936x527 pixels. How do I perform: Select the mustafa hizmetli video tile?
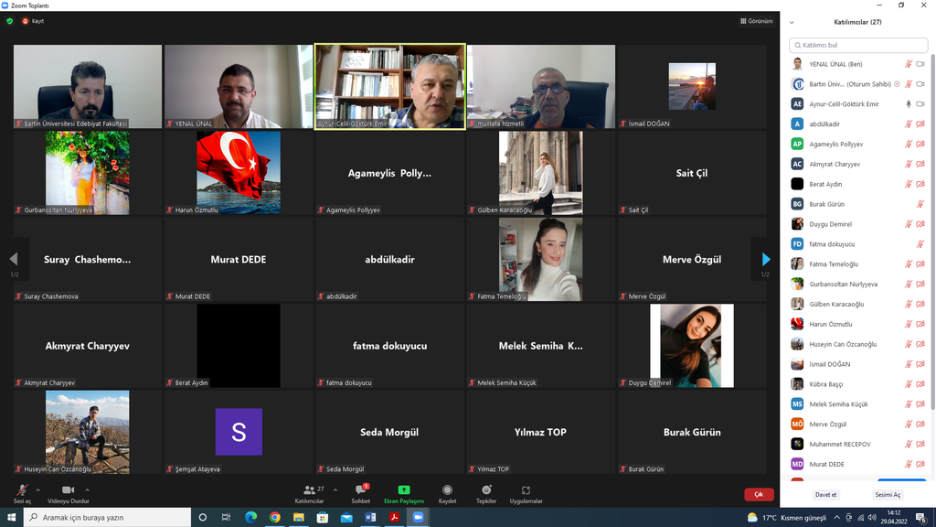tap(541, 86)
